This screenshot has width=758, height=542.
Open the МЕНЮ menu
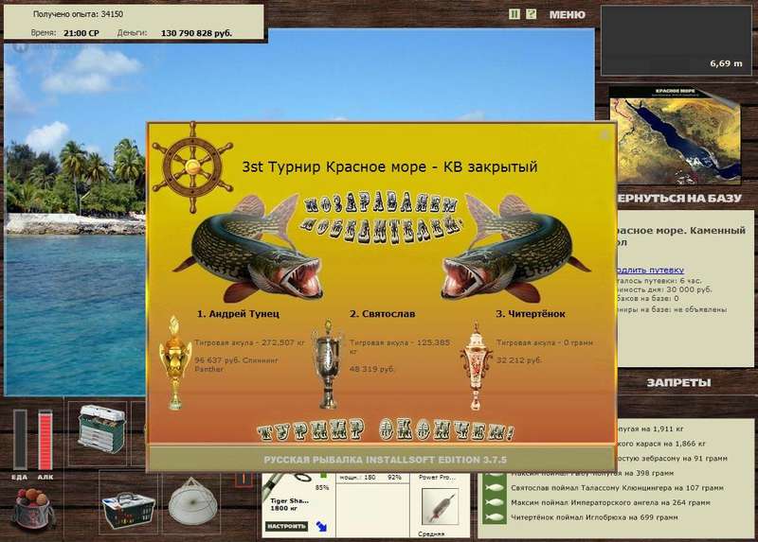[x=567, y=15]
